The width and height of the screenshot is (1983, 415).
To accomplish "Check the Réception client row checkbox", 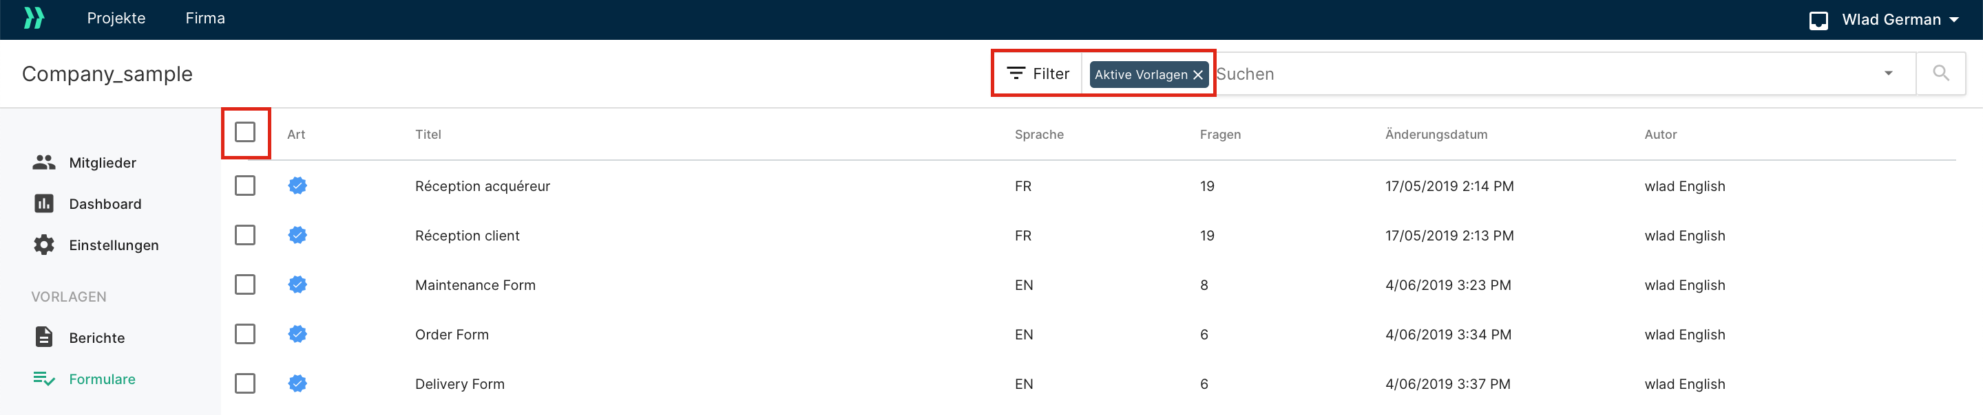I will [x=245, y=235].
